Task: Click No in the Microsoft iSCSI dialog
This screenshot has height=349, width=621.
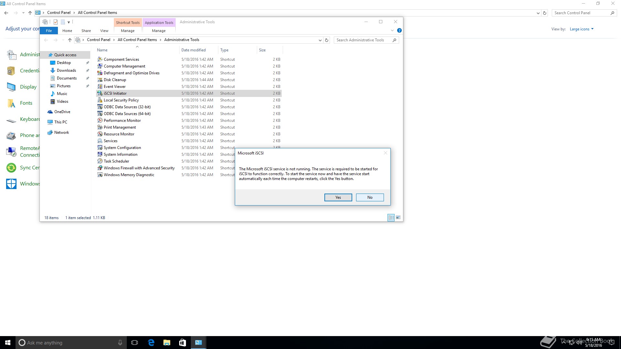Action: pos(370,197)
